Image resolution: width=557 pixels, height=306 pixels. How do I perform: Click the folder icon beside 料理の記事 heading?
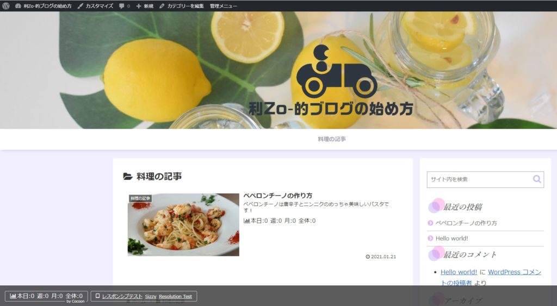[x=128, y=176]
